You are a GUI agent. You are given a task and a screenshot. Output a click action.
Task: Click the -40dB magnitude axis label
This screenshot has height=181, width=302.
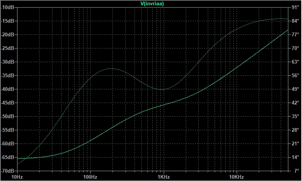tap(8, 89)
